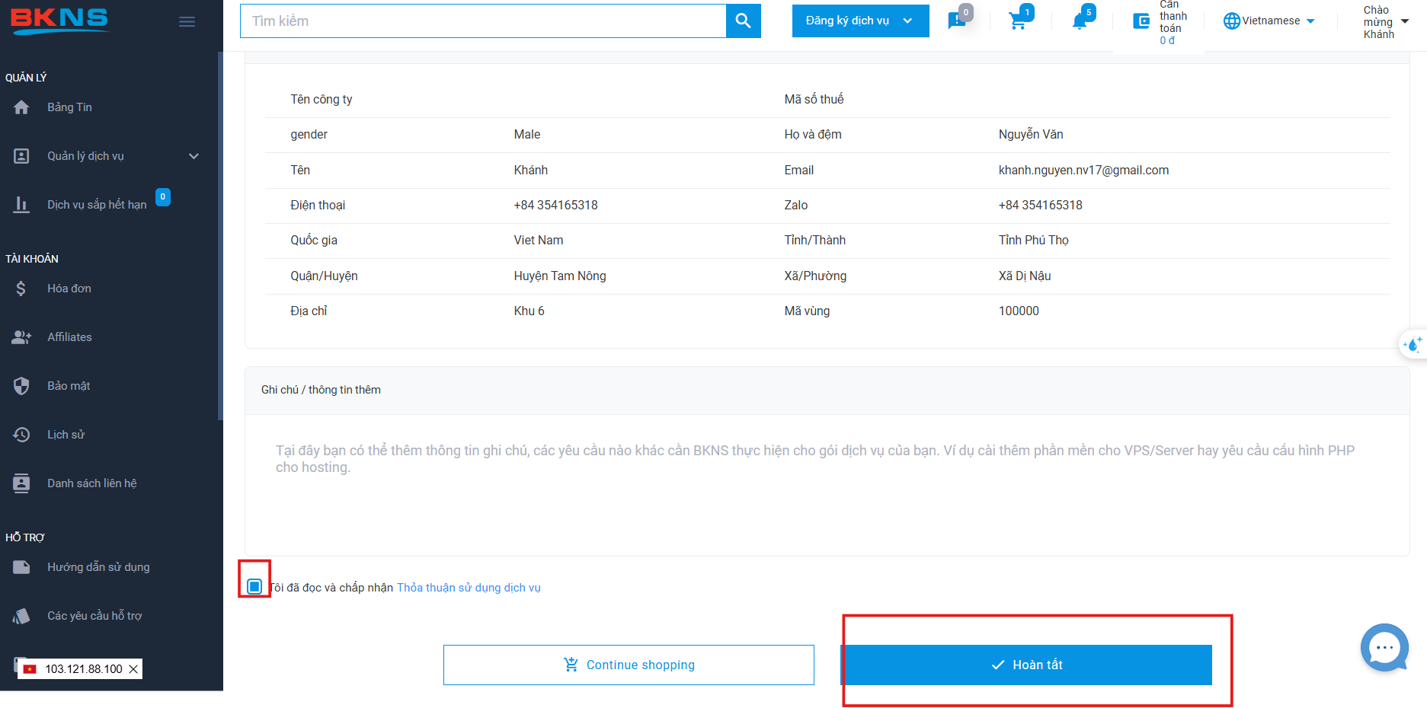Open Thỏa thuận sử dụng dịch vụ link
Viewport: 1427px width, 708px height.
[469, 588]
